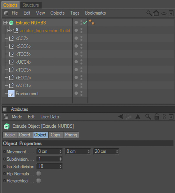Viewport: 175px width, 193px height.
Task: Switch to the Structure tab
Action: point(31,5)
